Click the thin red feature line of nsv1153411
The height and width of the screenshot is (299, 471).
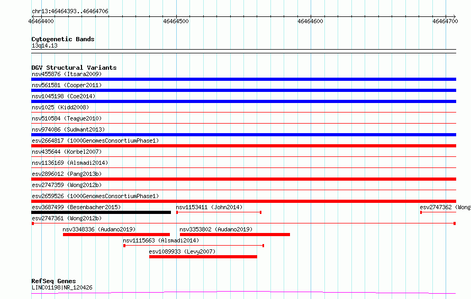point(219,212)
